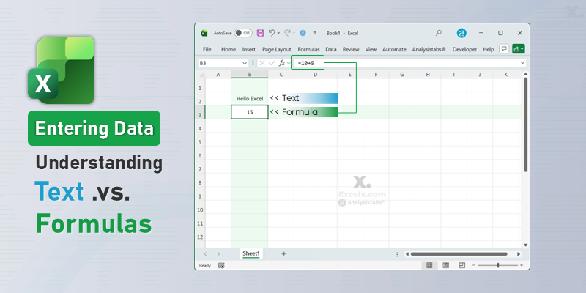Open the account profile avatar

461,33
